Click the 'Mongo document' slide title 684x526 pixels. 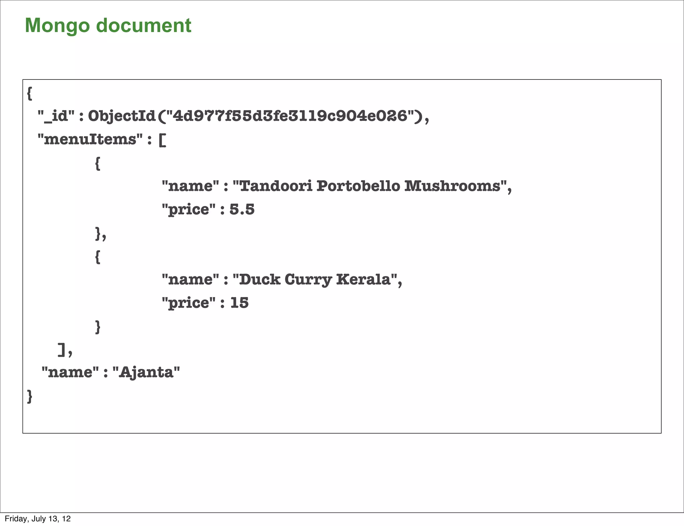click(x=108, y=25)
